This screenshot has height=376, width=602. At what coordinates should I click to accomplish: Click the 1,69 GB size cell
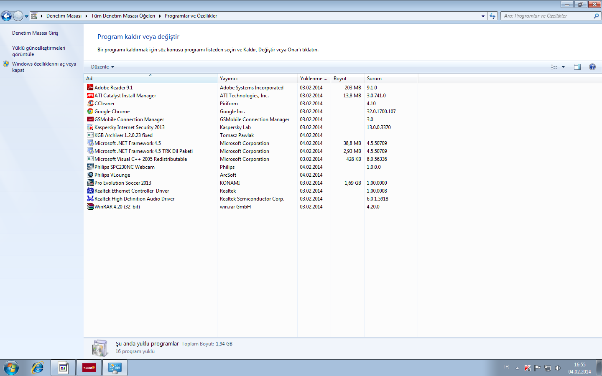pos(353,183)
